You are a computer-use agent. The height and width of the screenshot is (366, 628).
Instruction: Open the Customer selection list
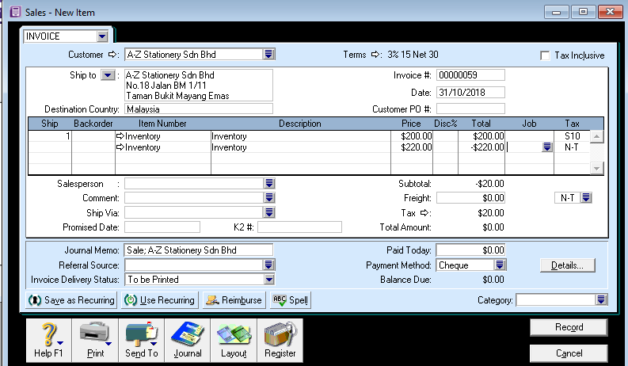268,54
